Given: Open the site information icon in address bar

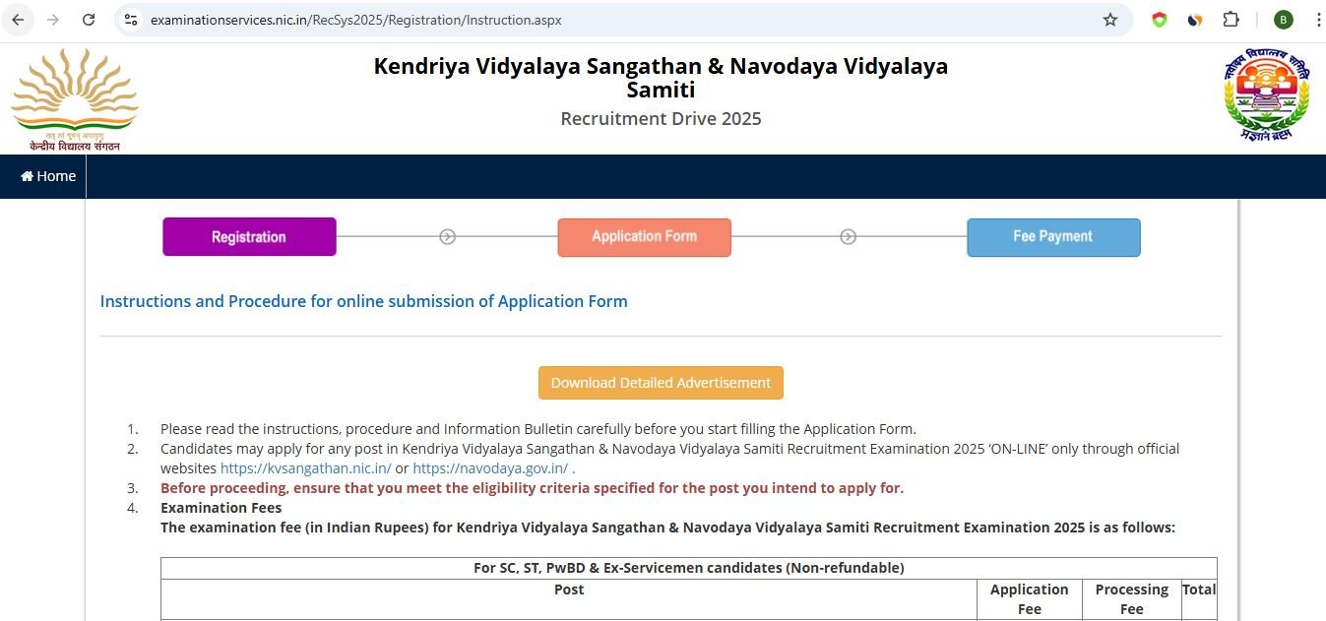Looking at the screenshot, I should [131, 20].
